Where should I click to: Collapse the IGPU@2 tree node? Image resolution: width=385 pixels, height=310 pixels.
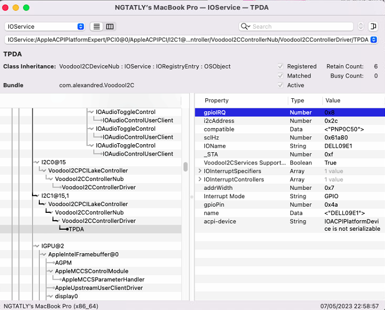(36, 246)
